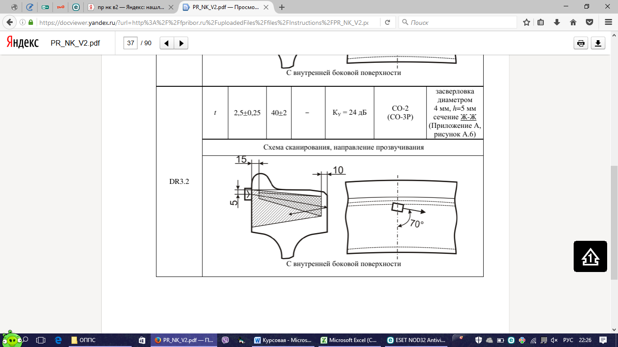Click the 40±2 table cell

click(279, 113)
